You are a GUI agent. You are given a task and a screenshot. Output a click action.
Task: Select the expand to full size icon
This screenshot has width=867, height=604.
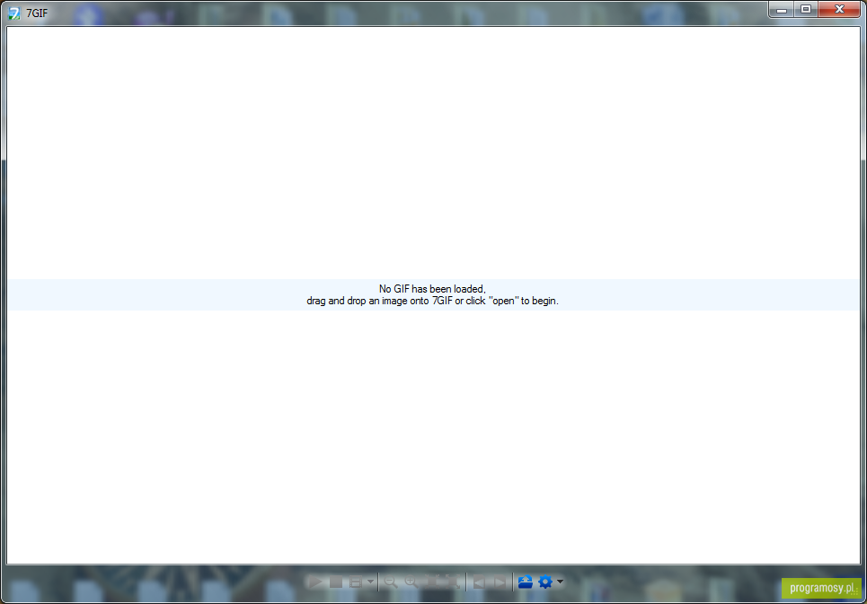tap(453, 582)
